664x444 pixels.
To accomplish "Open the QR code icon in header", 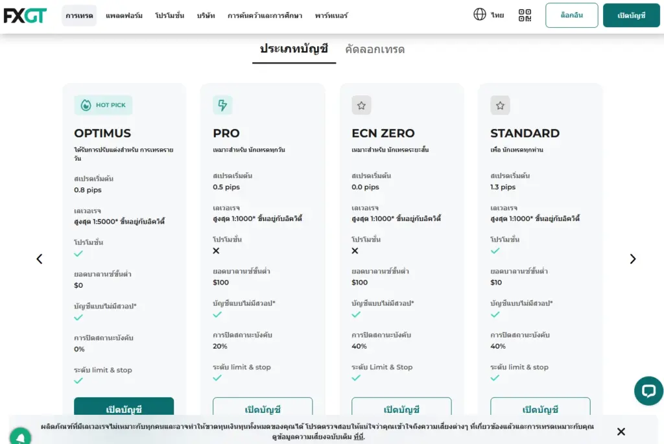I will click(525, 15).
